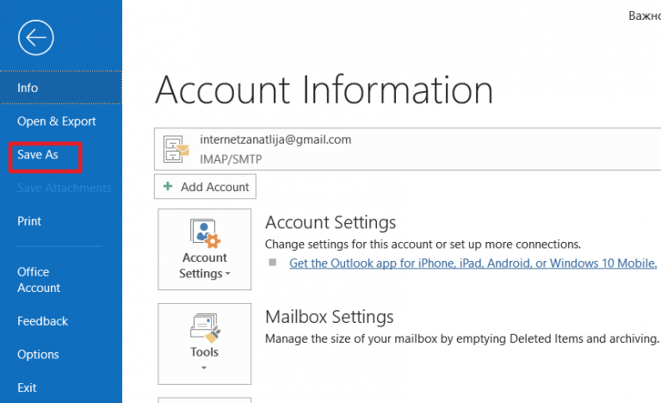Open the internetzanatlija@gmail.com account selector
The image size is (661, 403).
pyautogui.click(x=407, y=149)
